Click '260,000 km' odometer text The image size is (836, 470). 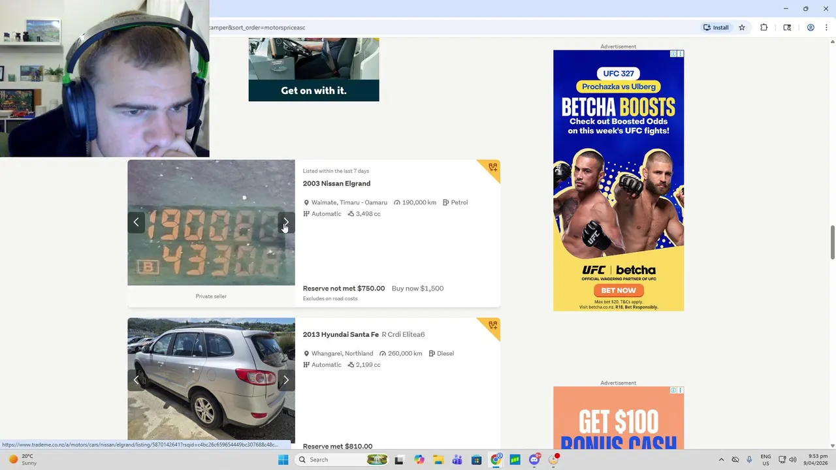click(x=405, y=354)
